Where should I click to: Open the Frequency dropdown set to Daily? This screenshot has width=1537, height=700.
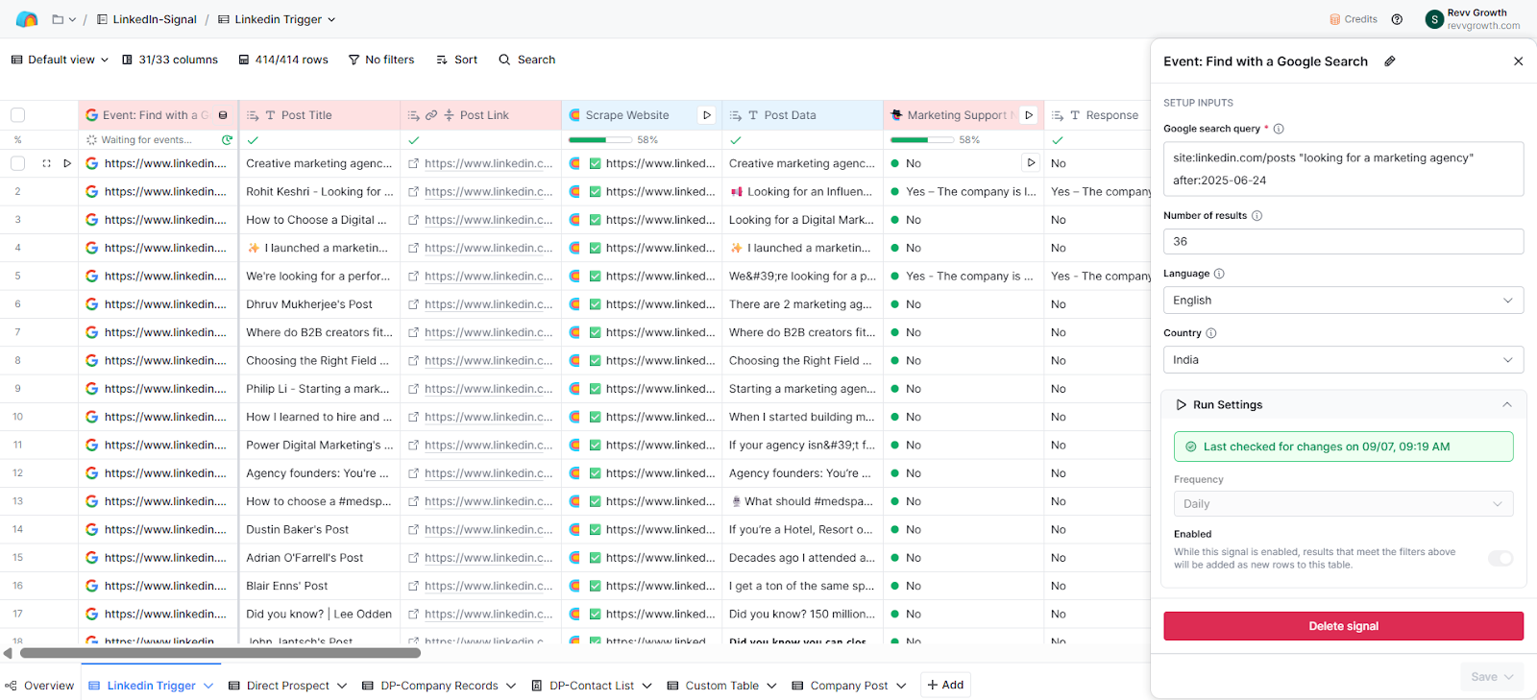(1343, 504)
